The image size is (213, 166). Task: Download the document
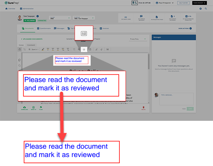(24, 108)
